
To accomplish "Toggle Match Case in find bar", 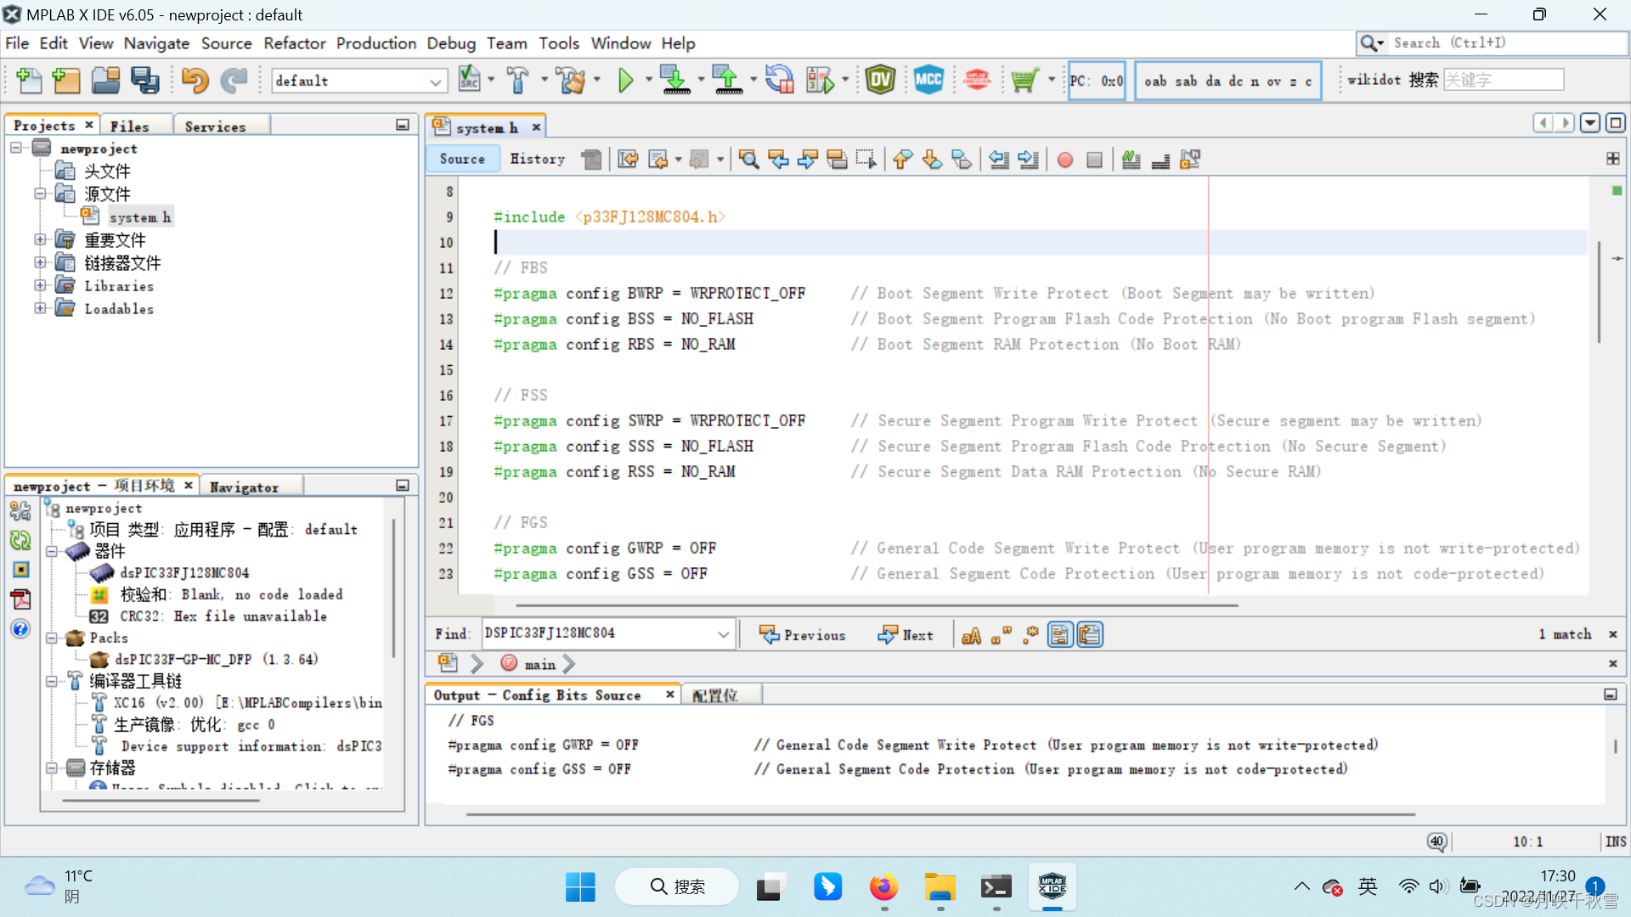I will 971,635.
